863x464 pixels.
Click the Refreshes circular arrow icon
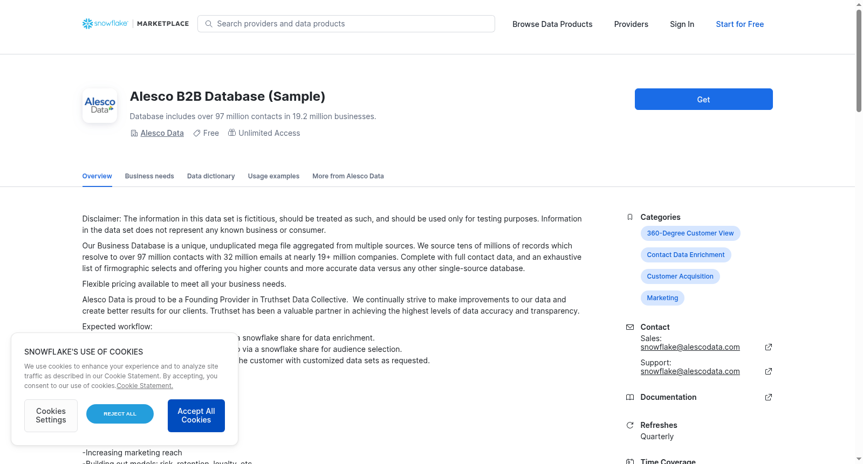point(630,425)
